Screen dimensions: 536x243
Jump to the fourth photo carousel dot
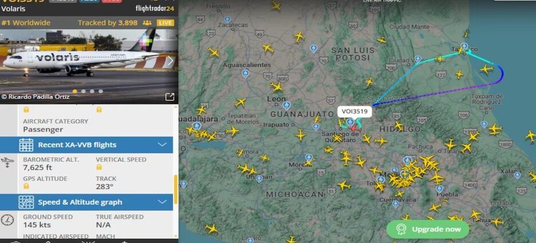point(101,91)
